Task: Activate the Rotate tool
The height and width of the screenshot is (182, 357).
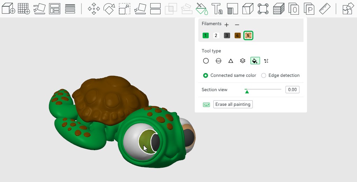Action: click(109, 9)
